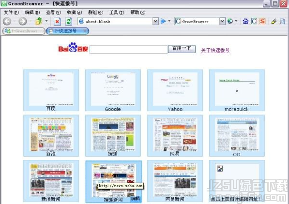Open the Up button dropdown arrow
Viewport: 289px width, 204px height.
pyautogui.click(x=46, y=21)
